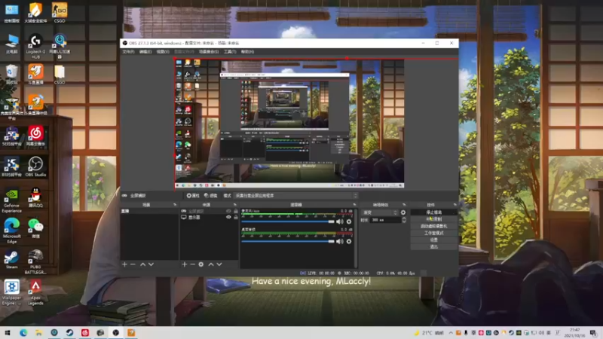This screenshot has height=339, width=603.
Task: Open the 视图(V) View menu
Action: pyautogui.click(x=163, y=51)
